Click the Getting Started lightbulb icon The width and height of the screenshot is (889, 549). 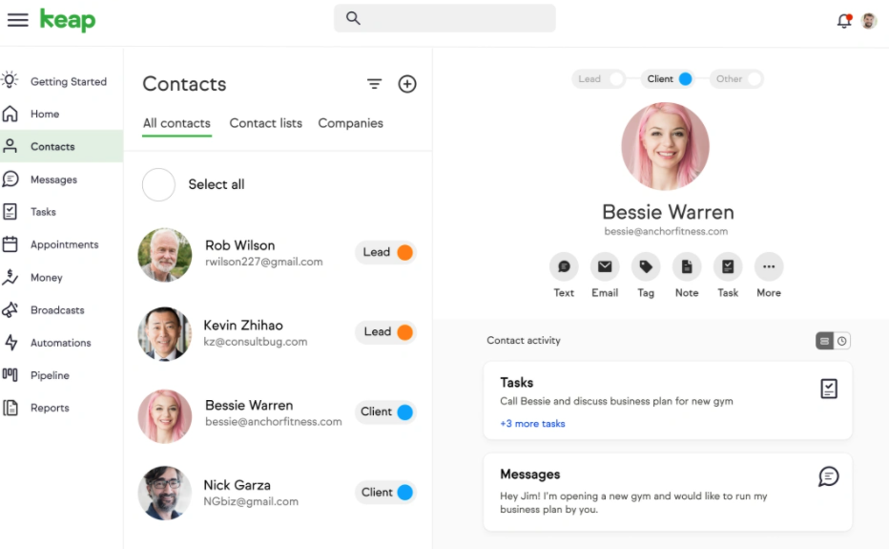[10, 80]
